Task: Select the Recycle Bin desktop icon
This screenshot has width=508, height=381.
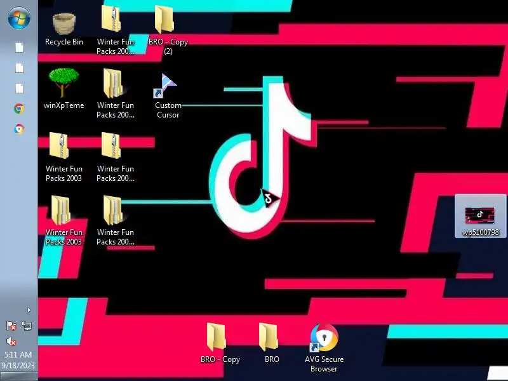Action: [64, 29]
